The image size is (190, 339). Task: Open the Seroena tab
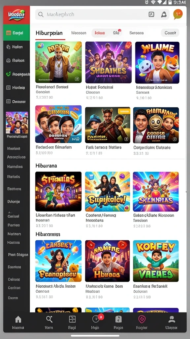point(136,33)
